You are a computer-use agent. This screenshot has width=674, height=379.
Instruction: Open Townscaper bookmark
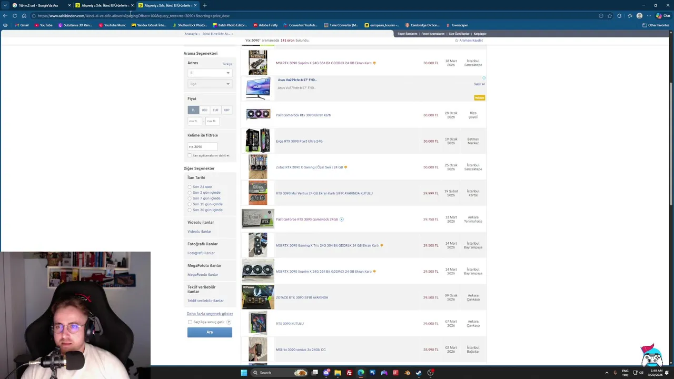pyautogui.click(x=457, y=25)
